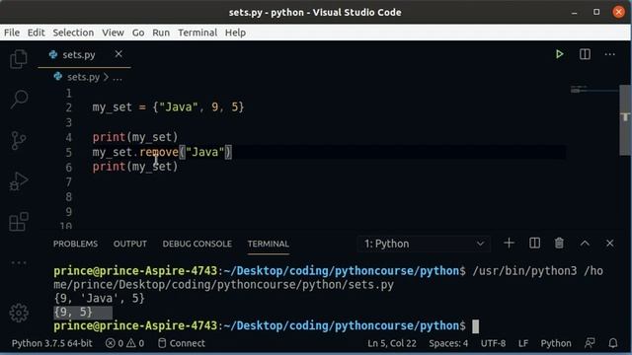The height and width of the screenshot is (355, 632).
Task: Click terminal output {9, 'Java', 5}
Action: [x=99, y=298]
